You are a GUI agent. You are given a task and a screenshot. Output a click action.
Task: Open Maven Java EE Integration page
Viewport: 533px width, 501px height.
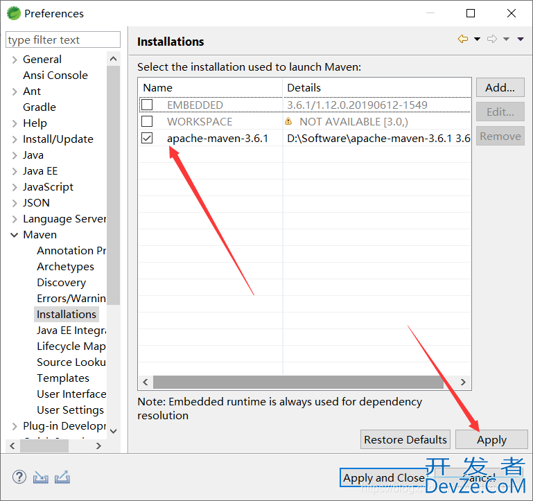pyautogui.click(x=71, y=331)
